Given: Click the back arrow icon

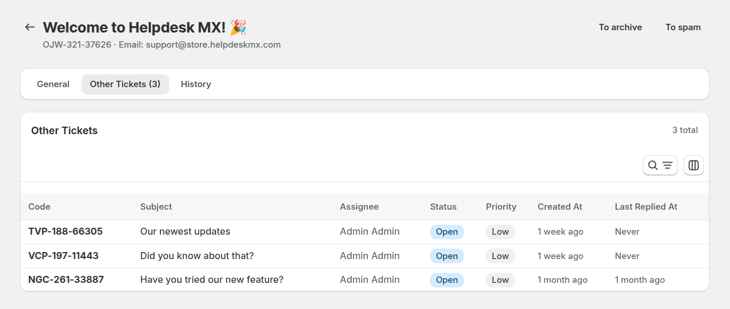Looking at the screenshot, I should 30,27.
